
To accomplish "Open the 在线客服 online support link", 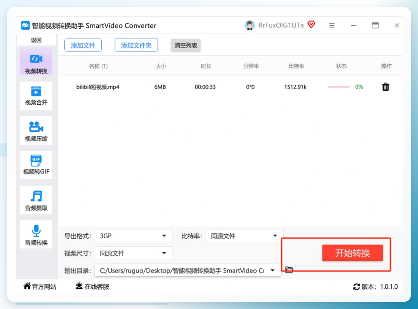I will [92, 287].
